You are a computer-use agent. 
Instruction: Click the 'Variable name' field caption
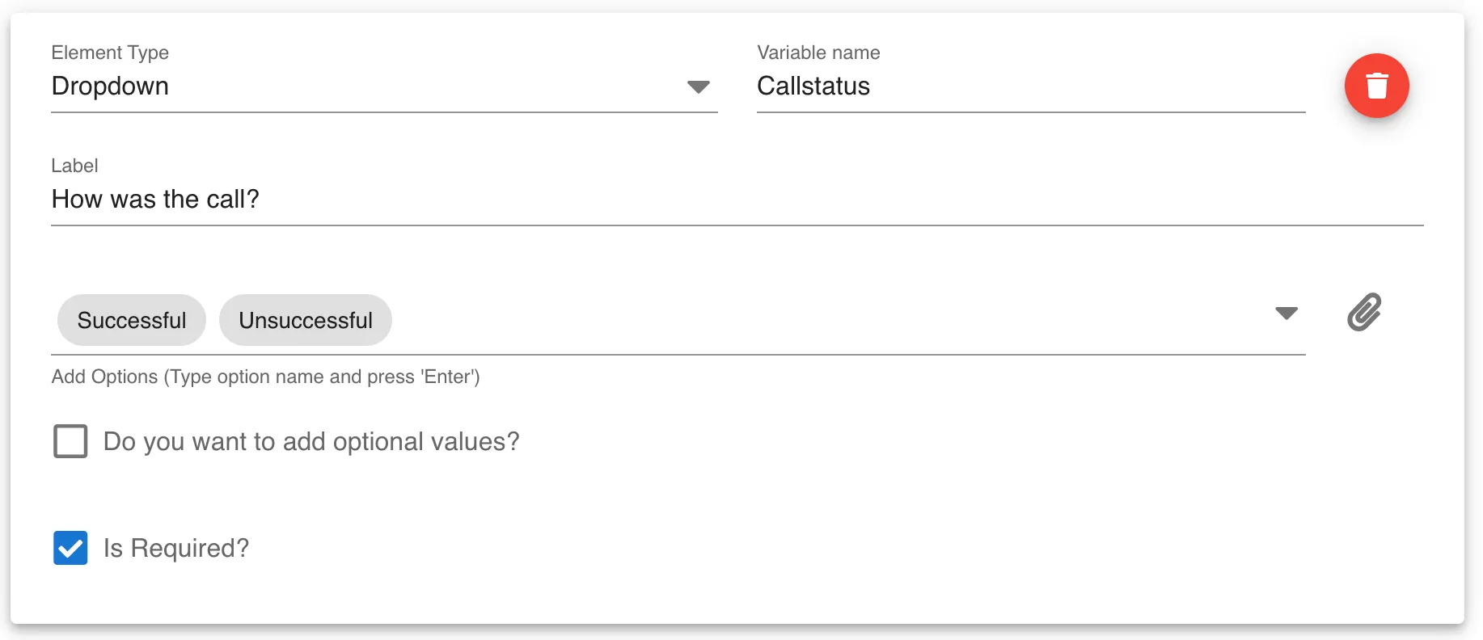[818, 53]
